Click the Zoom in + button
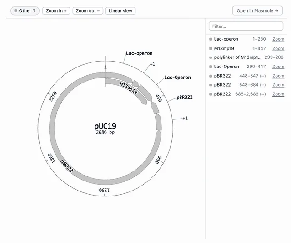 (56, 11)
